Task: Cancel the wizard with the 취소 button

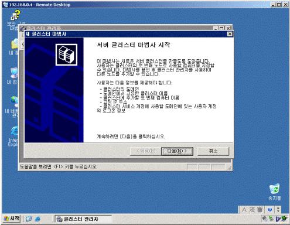Action: click(213, 151)
